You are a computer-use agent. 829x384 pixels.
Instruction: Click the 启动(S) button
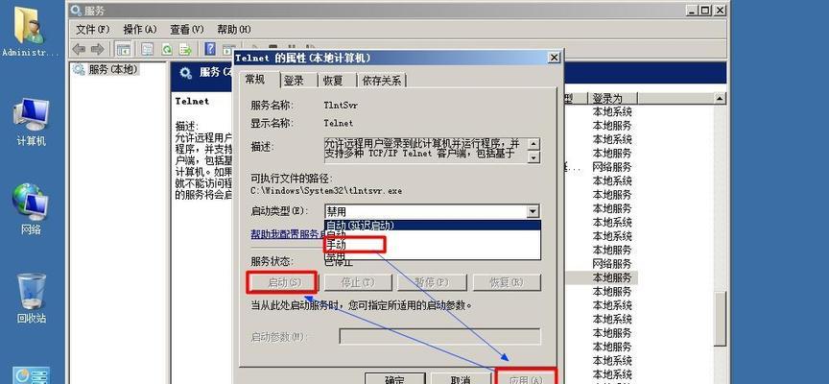[x=282, y=282]
